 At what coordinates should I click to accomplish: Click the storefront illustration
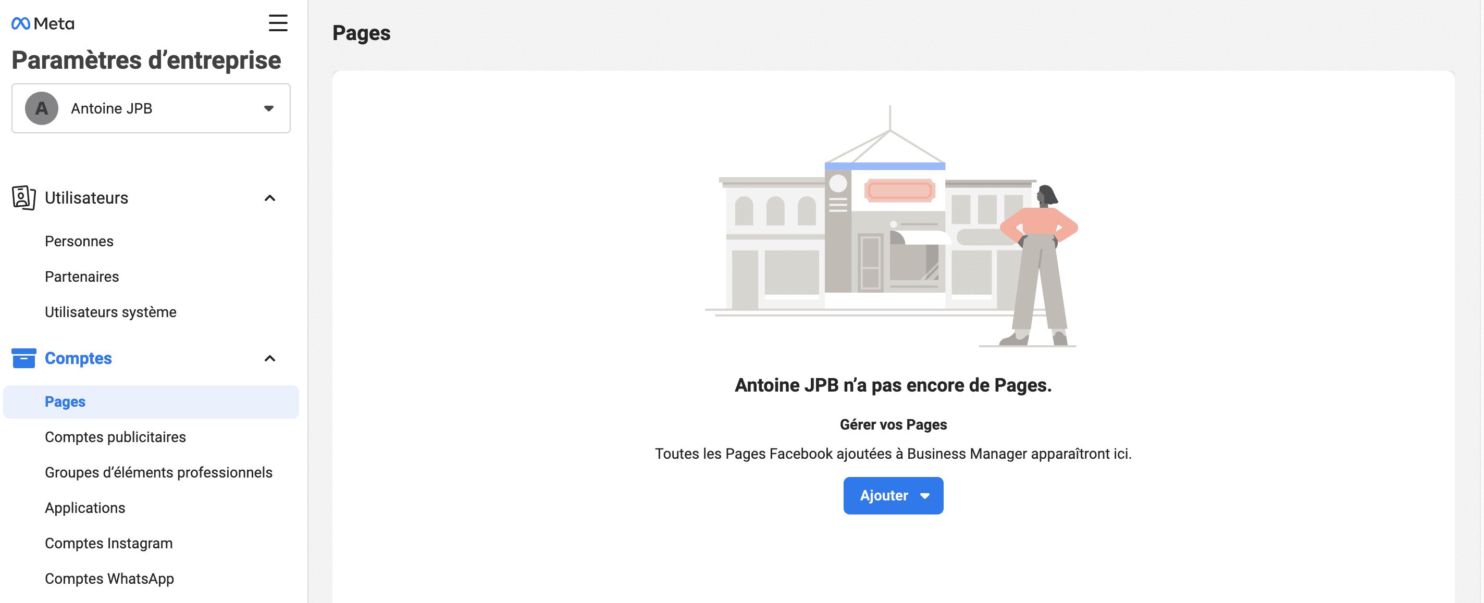click(x=892, y=227)
